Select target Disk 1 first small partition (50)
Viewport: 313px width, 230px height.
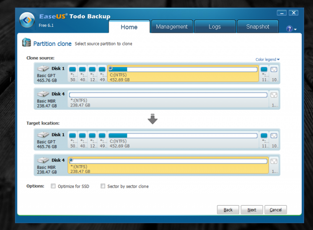[72, 140]
